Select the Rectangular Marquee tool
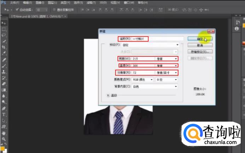Screen dimensions: 245x153 [4, 29]
